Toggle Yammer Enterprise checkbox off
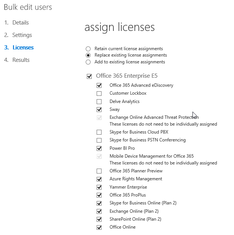 coord(99,187)
